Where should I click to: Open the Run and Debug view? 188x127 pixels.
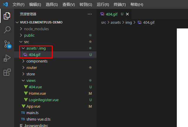coord(7,58)
